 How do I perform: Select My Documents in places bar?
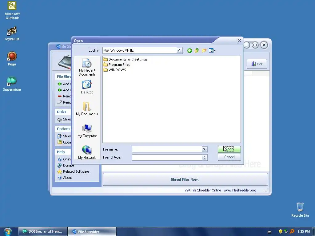[x=87, y=109]
